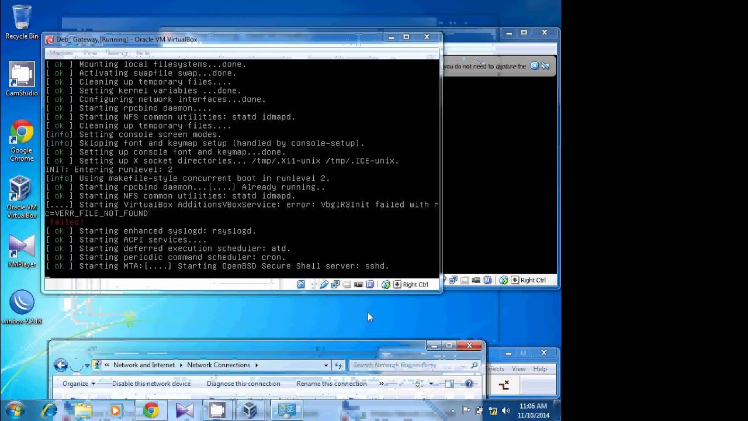Click the video capture icon in Deb_Gateway status bar

[x=358, y=284]
